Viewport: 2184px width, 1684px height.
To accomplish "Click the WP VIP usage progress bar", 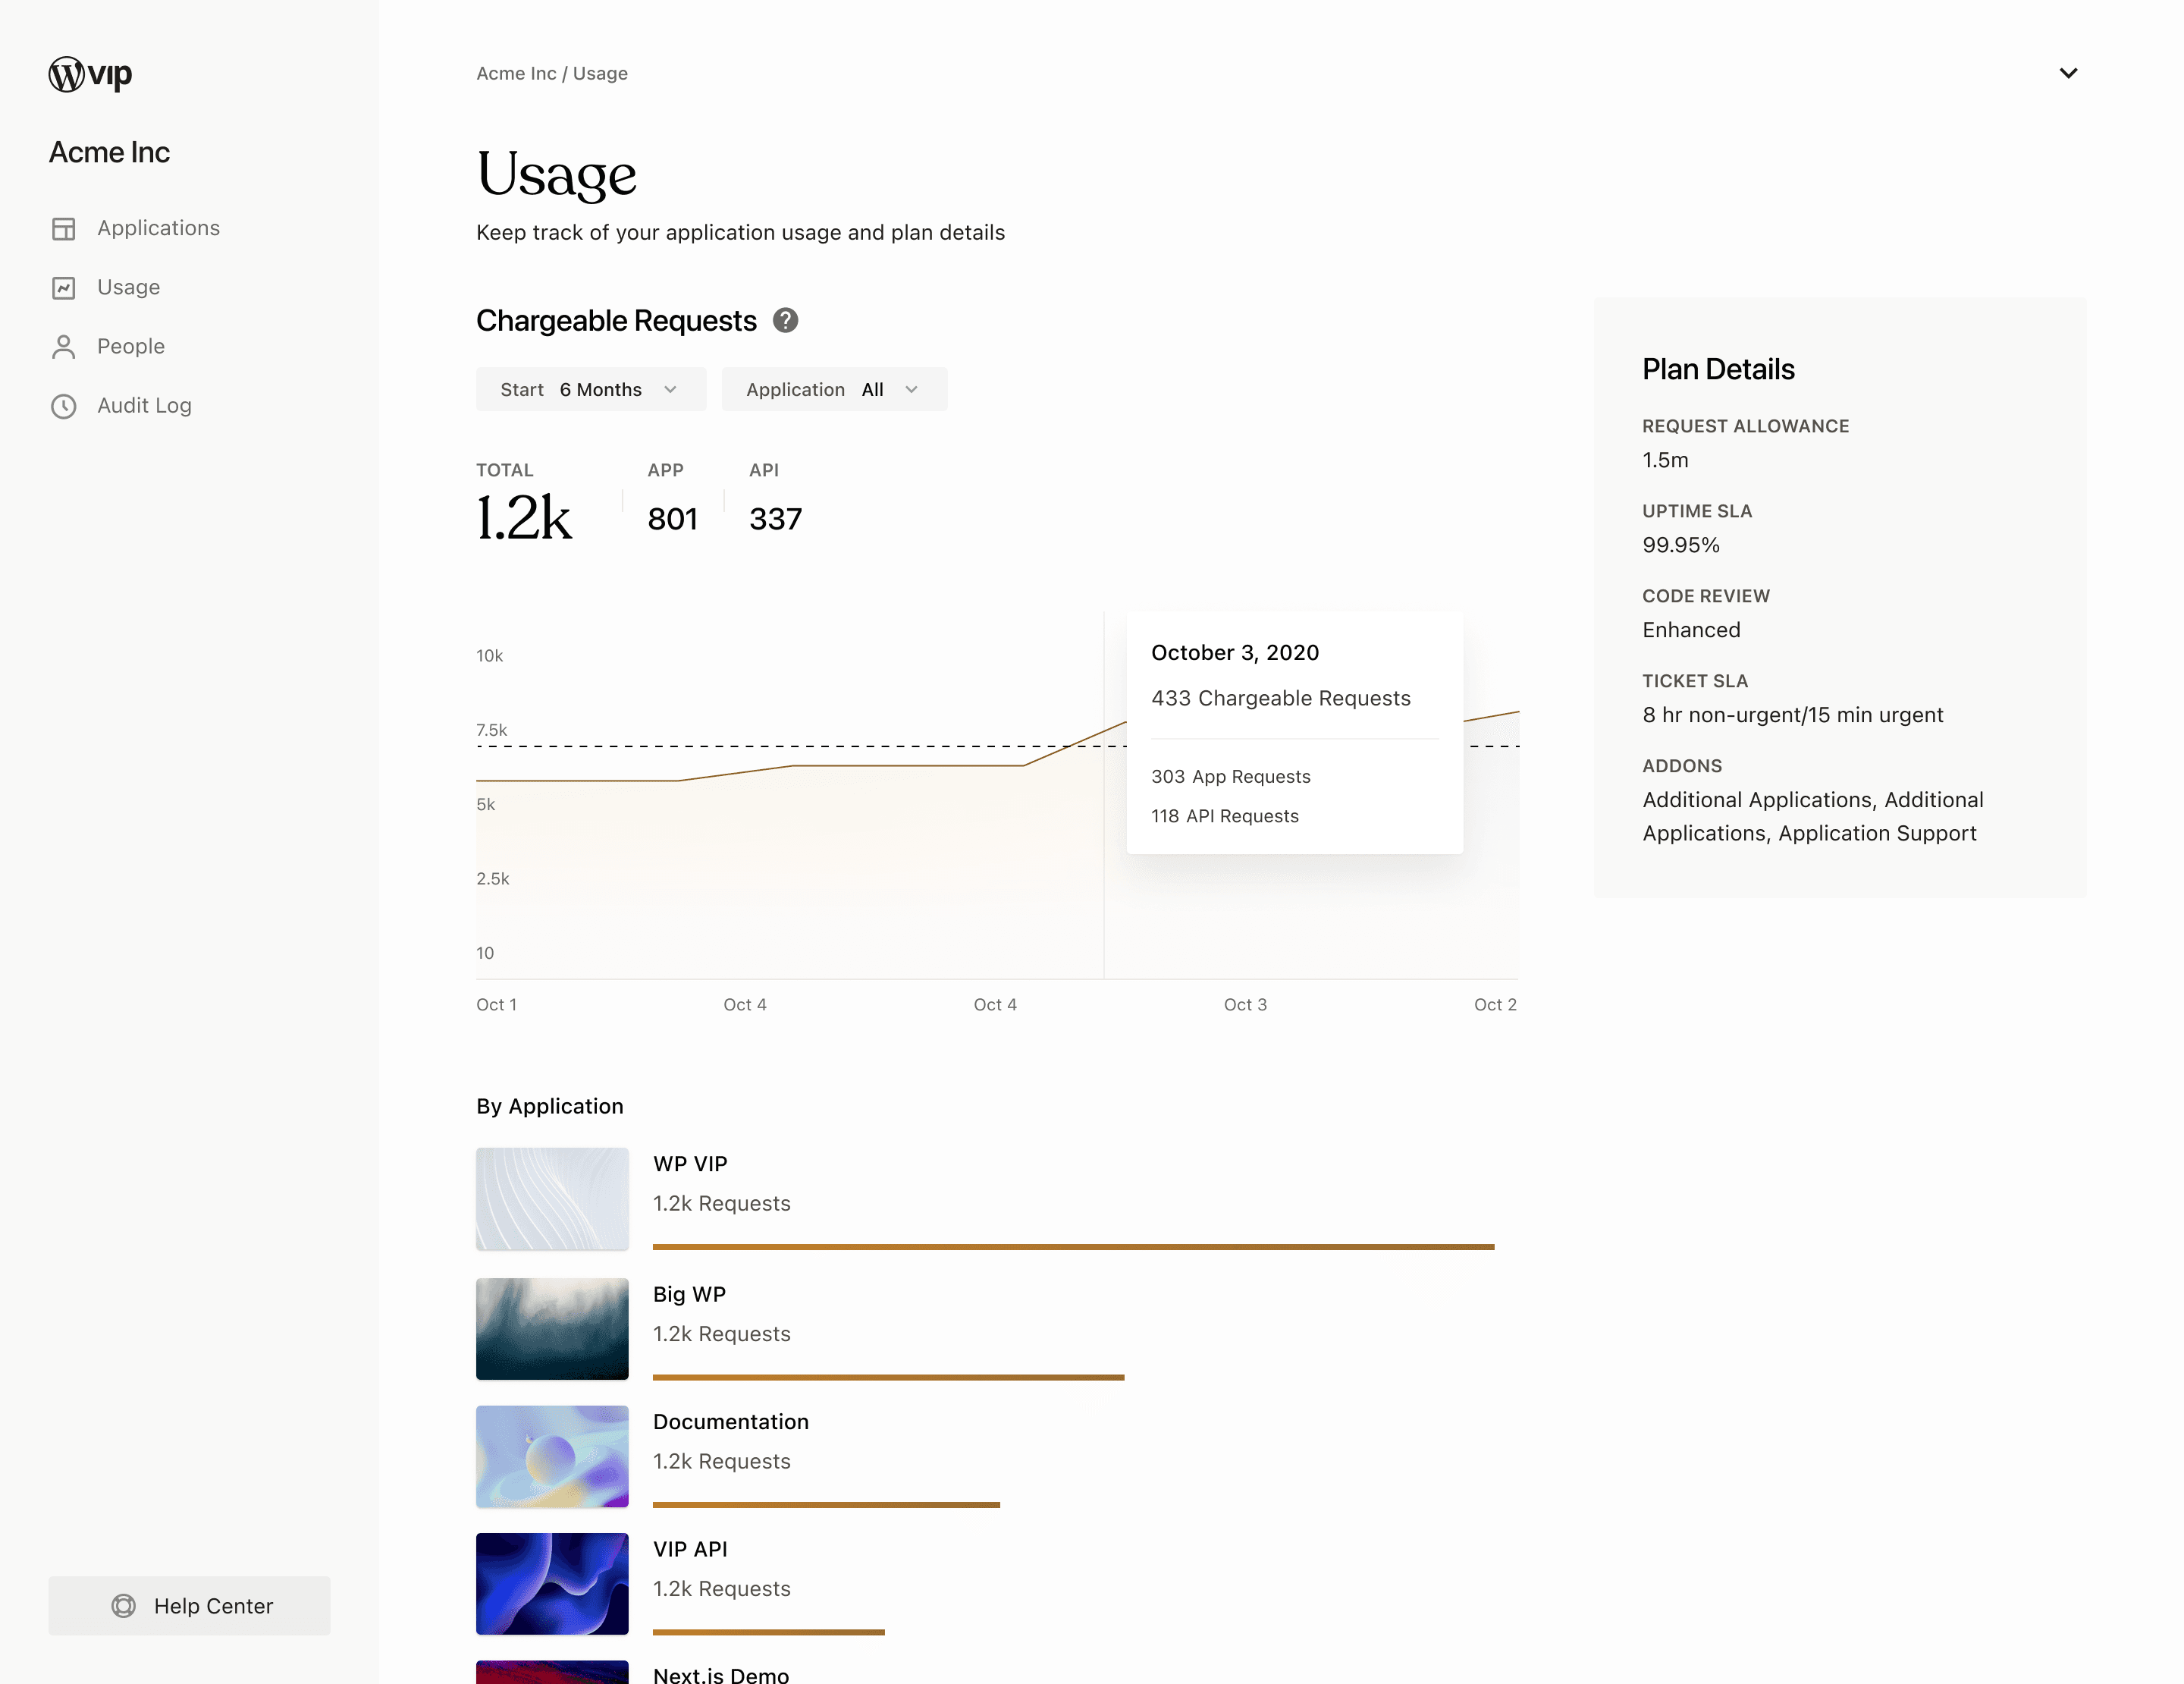I will (1073, 1247).
